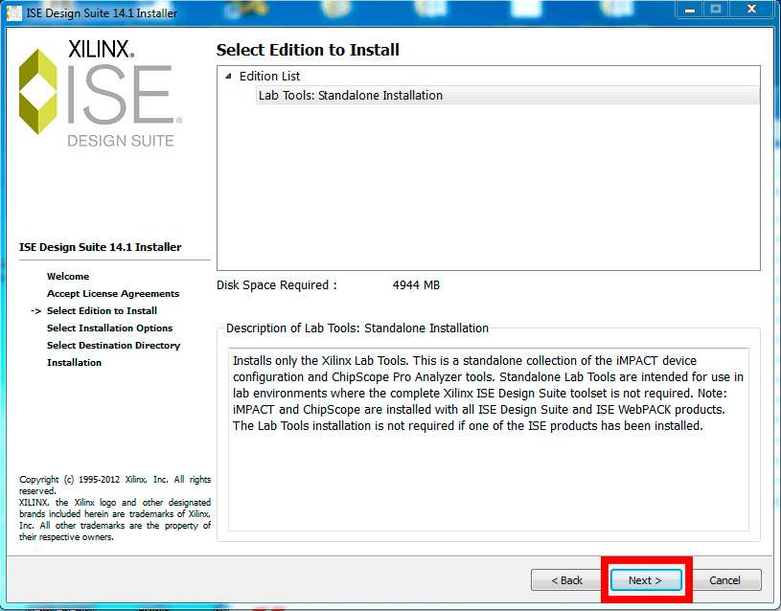Screen dimensions: 781x611
Task: Go back with the Back button
Action: (566, 580)
